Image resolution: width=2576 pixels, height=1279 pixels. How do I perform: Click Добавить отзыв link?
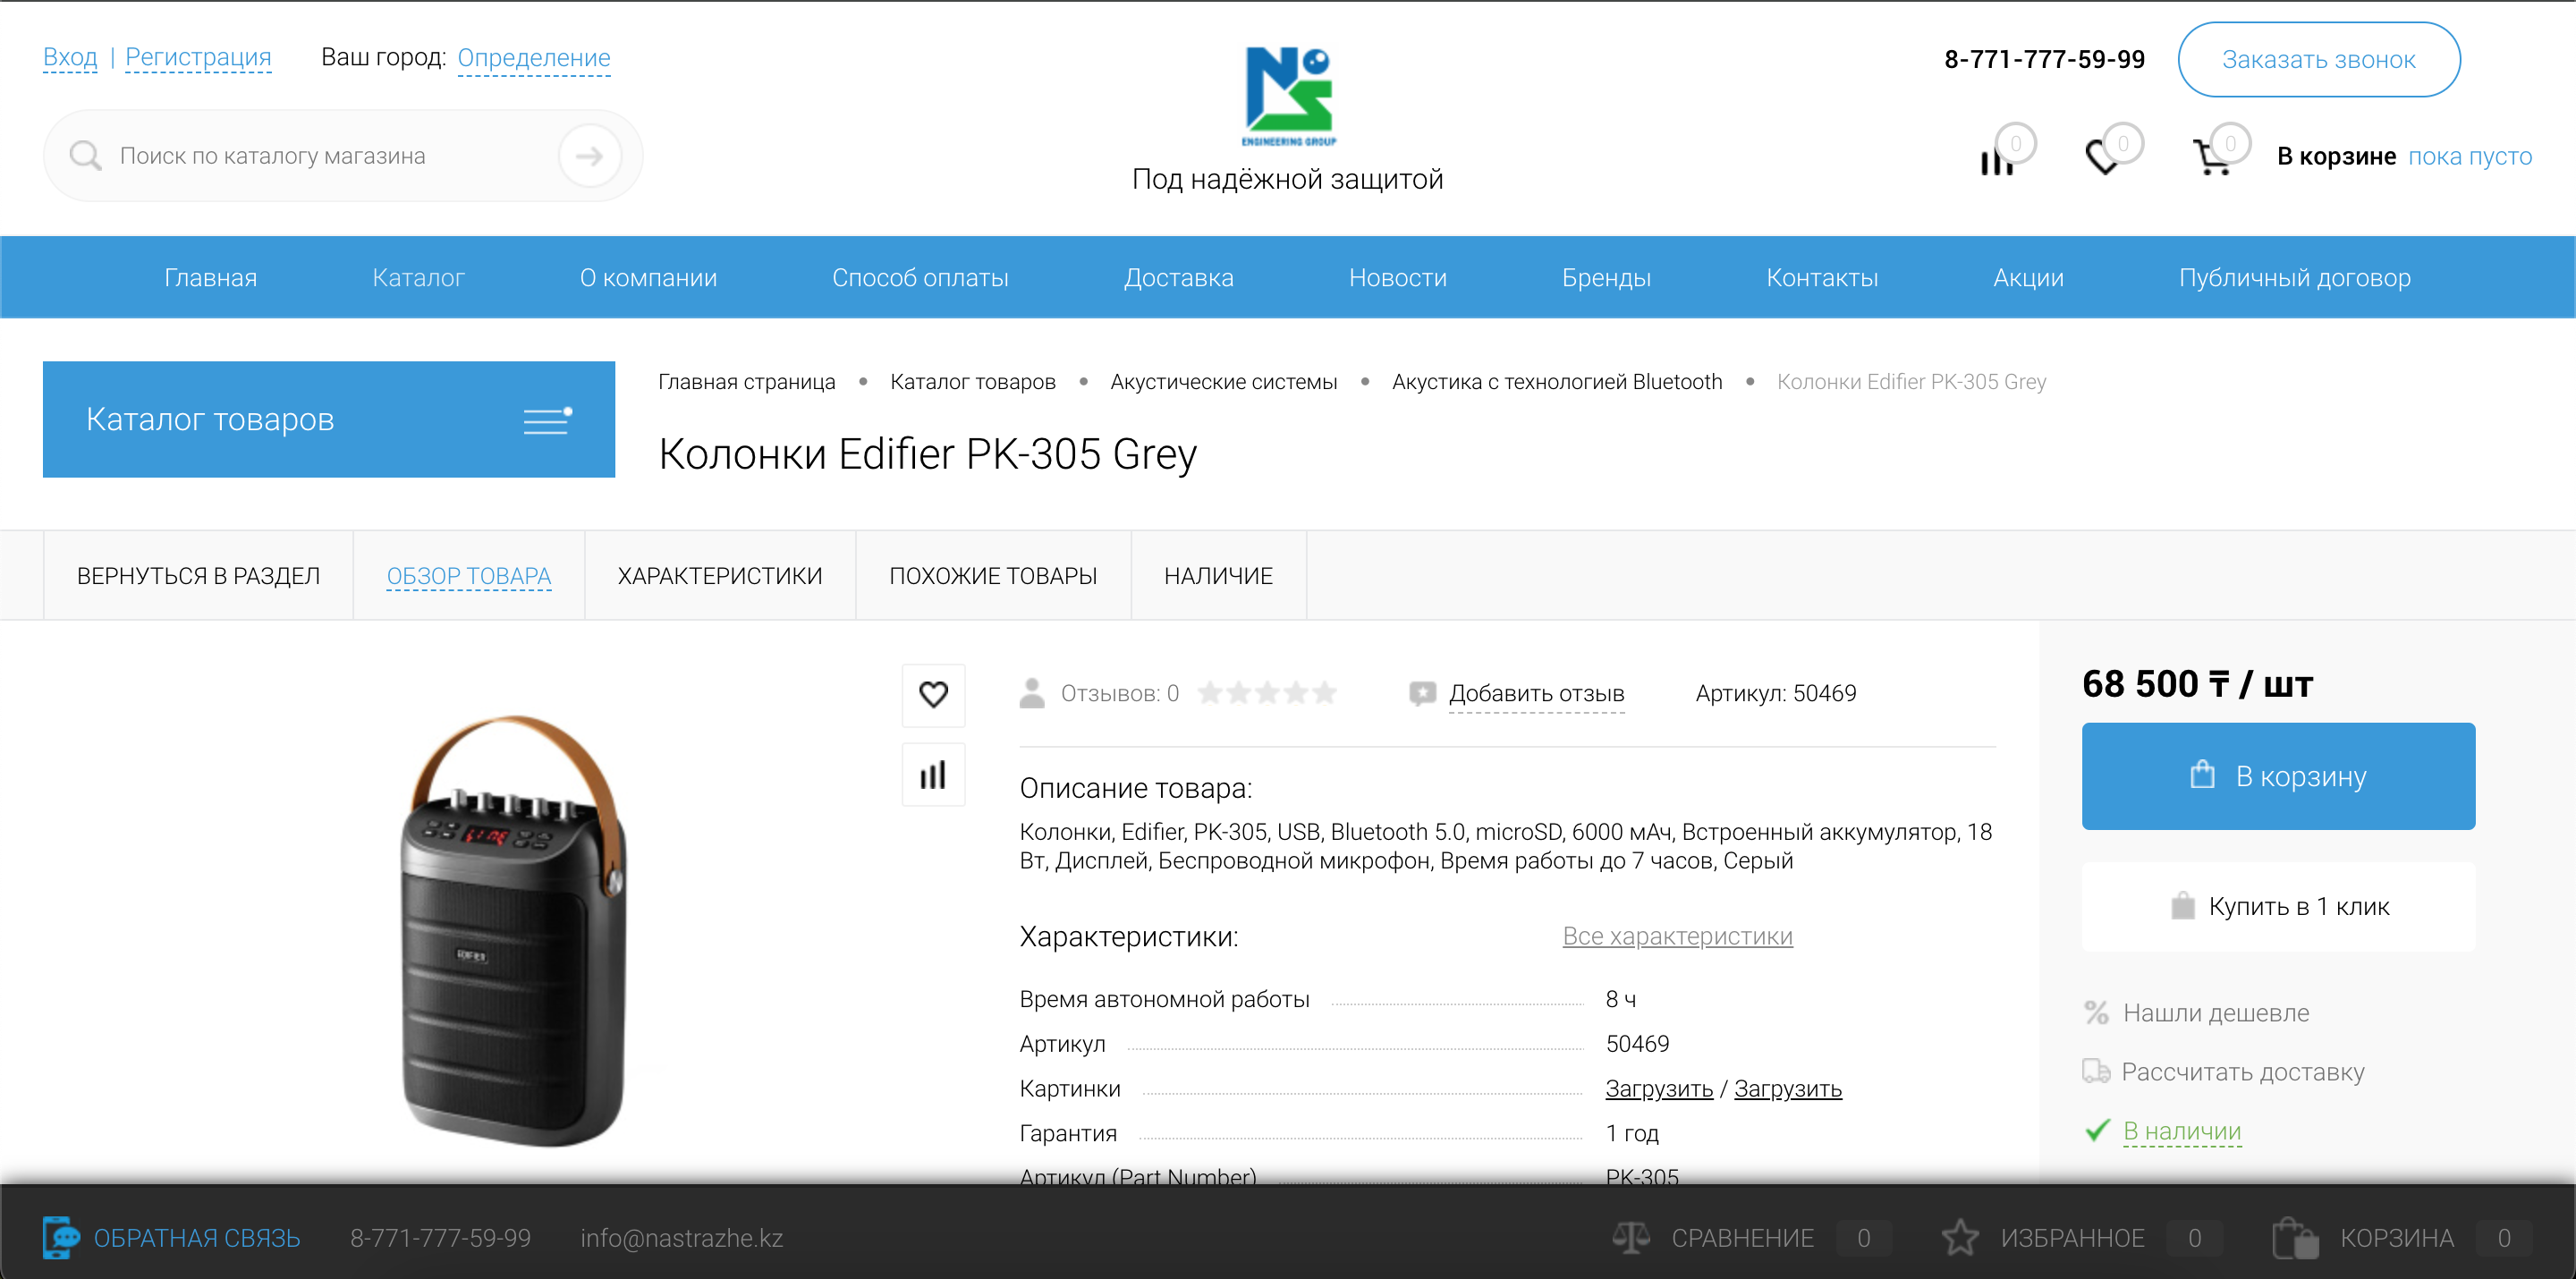click(x=1536, y=693)
